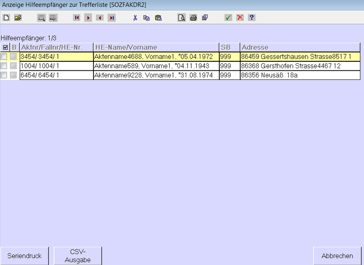Click the red X cancel icon

pos(240,18)
